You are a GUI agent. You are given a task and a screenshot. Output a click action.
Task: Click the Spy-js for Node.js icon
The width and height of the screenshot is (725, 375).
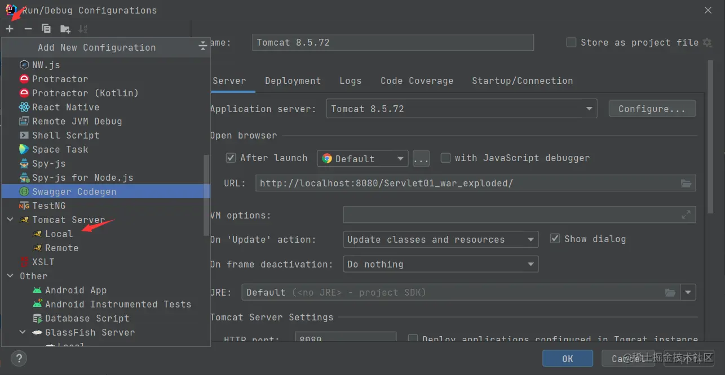coord(24,177)
